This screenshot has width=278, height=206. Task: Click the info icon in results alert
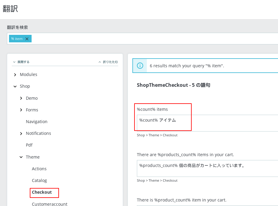click(140, 66)
